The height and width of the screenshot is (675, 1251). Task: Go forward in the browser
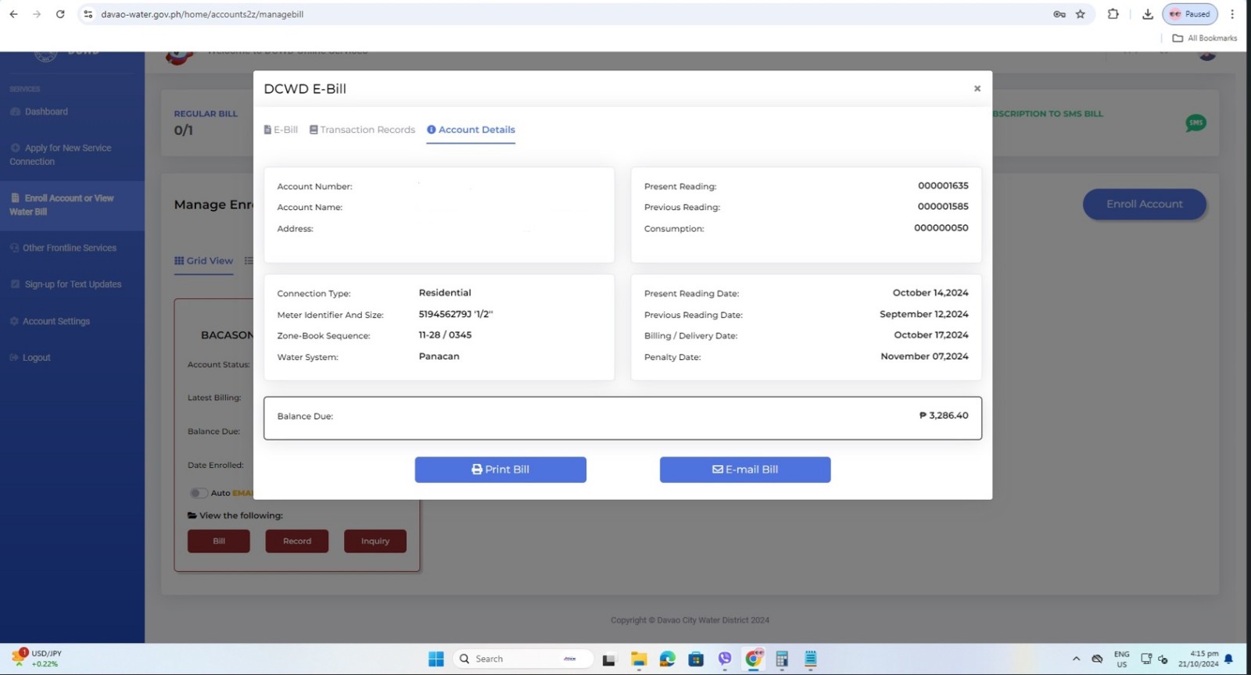tap(37, 14)
